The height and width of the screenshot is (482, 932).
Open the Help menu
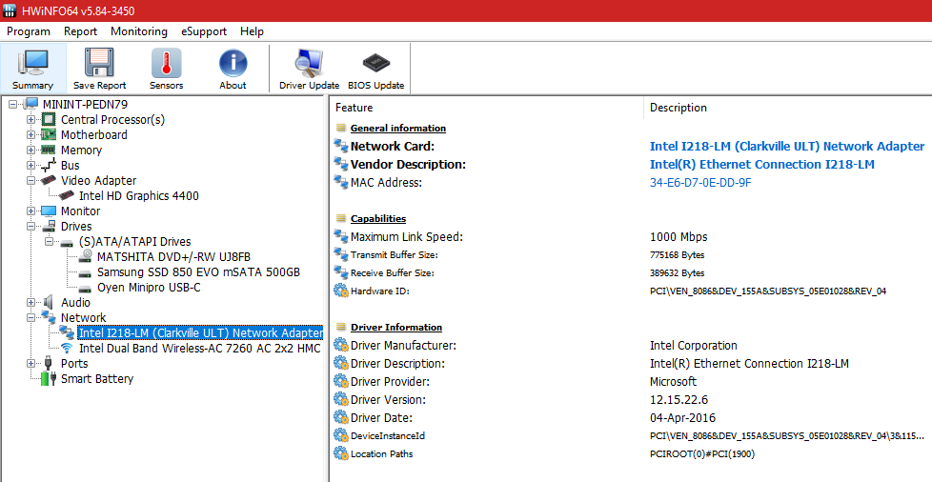coord(252,31)
